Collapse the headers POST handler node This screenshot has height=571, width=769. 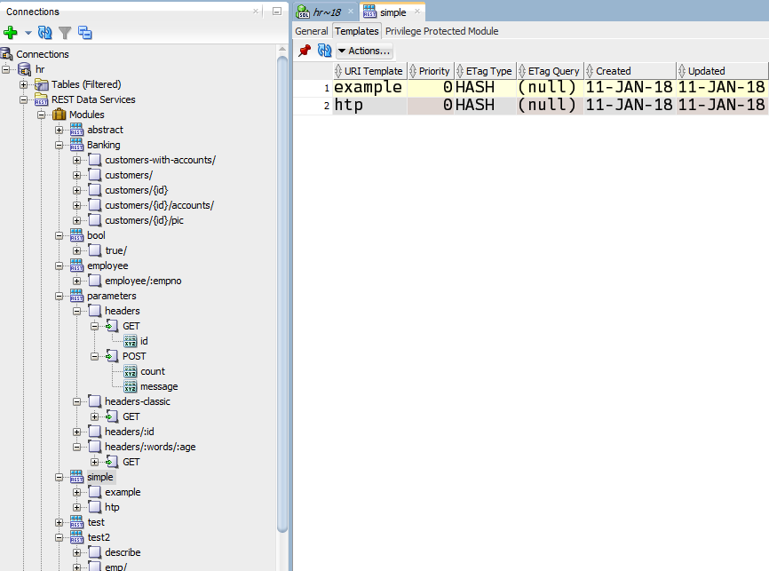click(95, 356)
